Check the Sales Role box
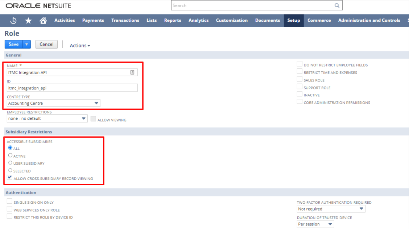Screen dimensions: 409x229 click(299, 79)
